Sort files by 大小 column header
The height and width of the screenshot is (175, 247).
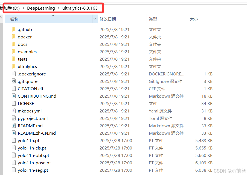pyautogui.click(x=201, y=19)
